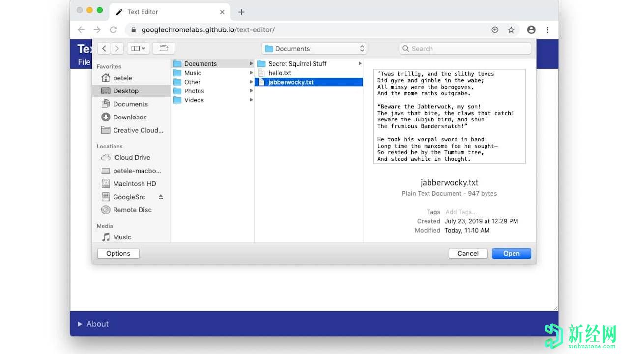Cancel the file dialog
The height and width of the screenshot is (354, 629).
coord(468,253)
